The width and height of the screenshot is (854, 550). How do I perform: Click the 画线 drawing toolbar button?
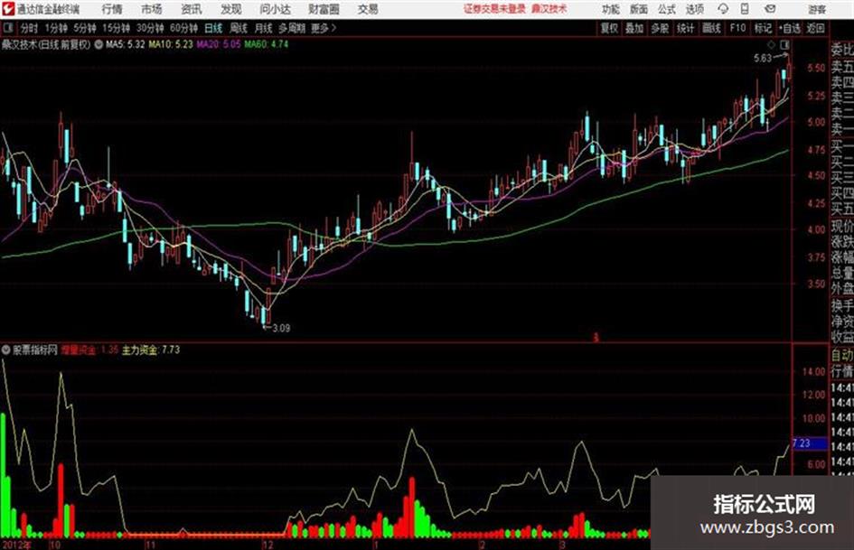coord(711,28)
